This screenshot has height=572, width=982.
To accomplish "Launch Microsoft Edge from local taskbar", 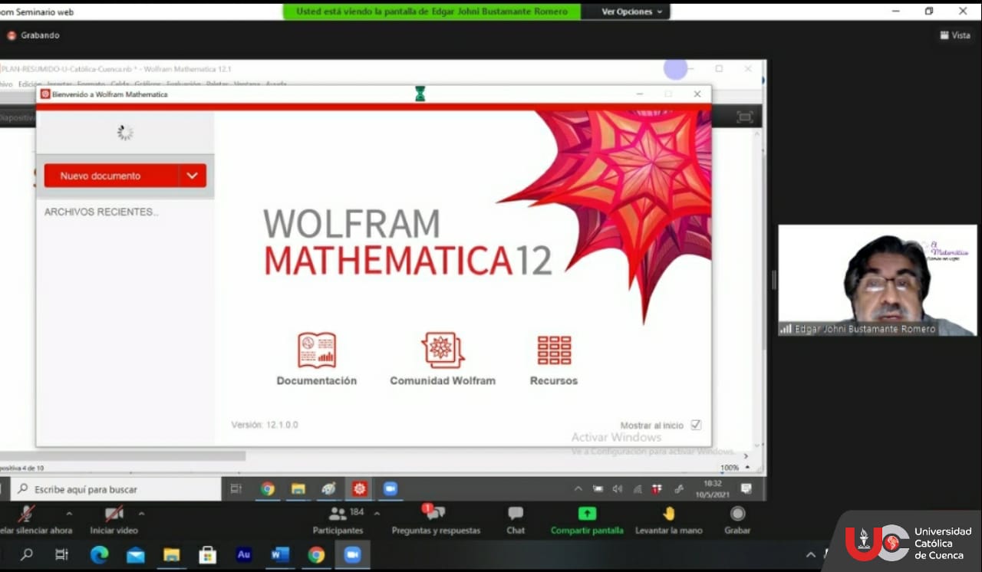I will click(x=99, y=555).
